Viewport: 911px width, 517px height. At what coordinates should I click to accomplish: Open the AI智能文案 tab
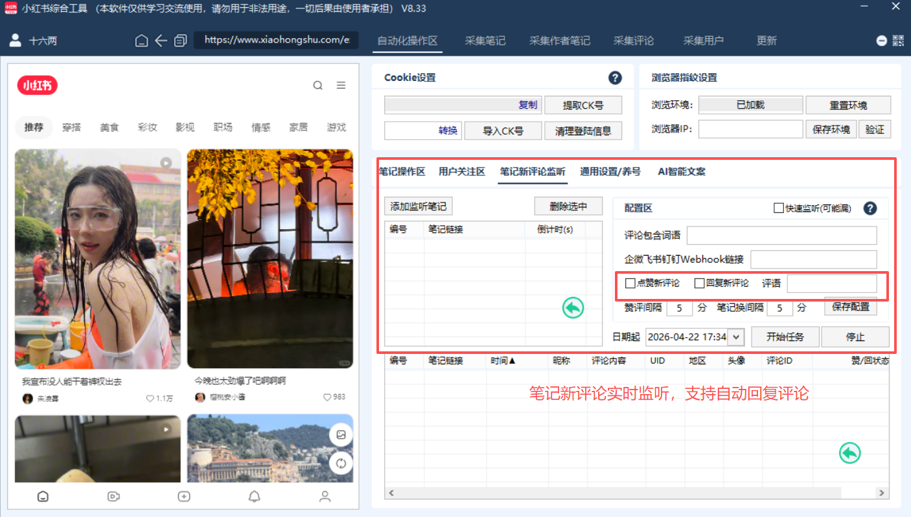[682, 171]
